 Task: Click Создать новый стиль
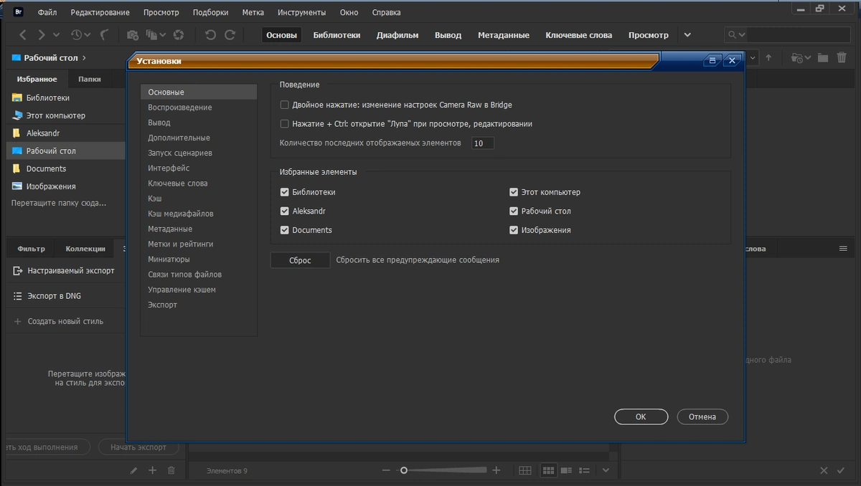pos(65,321)
